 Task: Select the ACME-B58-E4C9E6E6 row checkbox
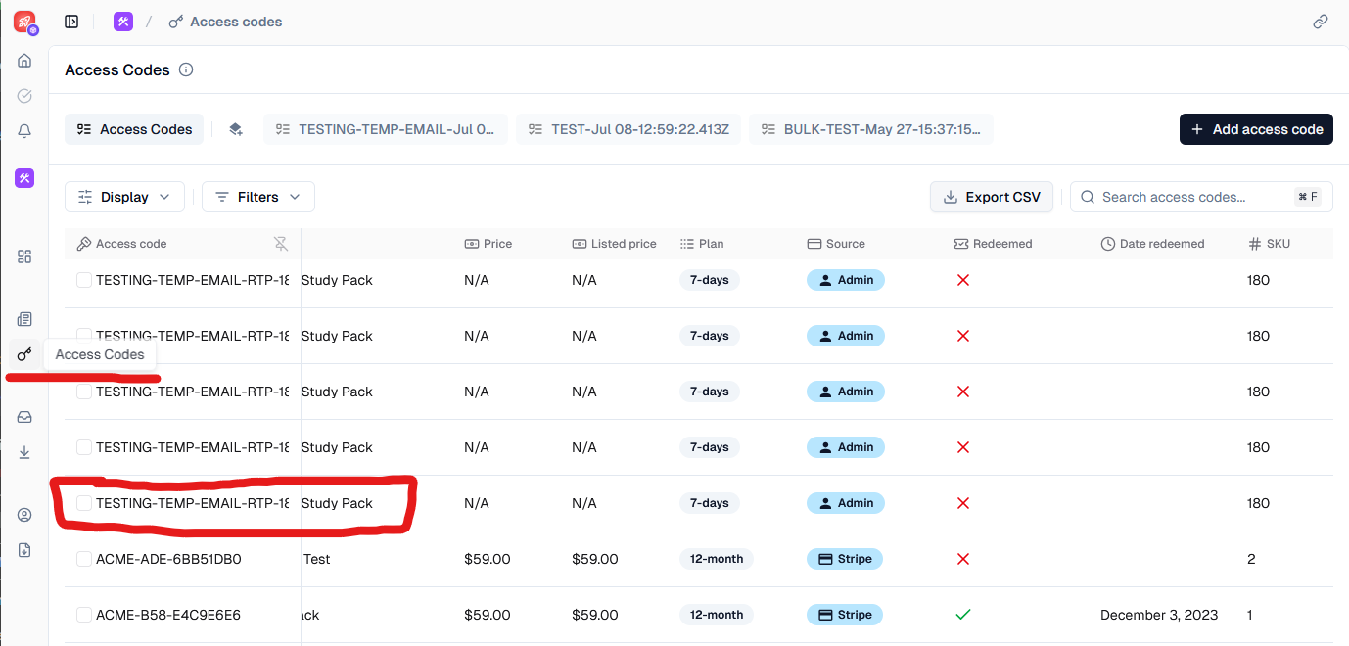pyautogui.click(x=84, y=615)
